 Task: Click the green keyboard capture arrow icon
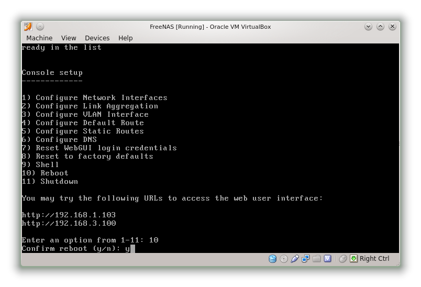coord(353,259)
